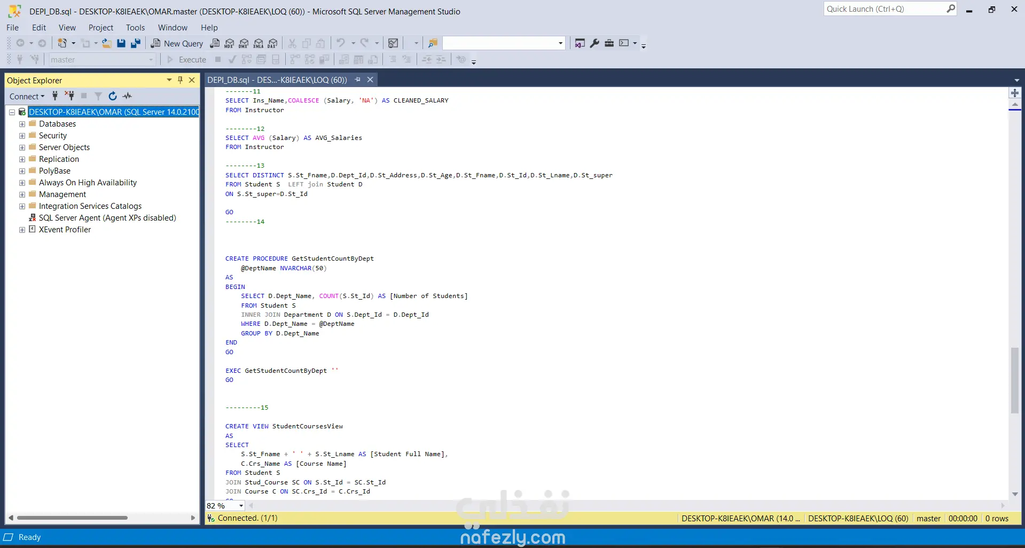Click the Undo icon
The height and width of the screenshot is (548, 1025).
[x=341, y=43]
